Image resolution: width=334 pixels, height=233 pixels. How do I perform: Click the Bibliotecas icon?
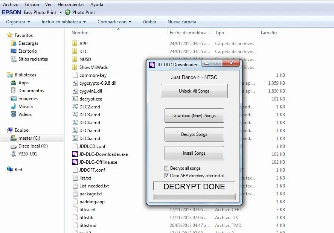(x=9, y=75)
